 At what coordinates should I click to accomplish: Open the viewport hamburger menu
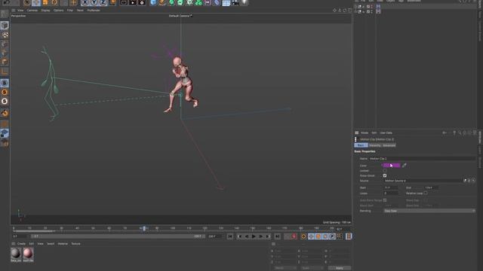coord(14,10)
